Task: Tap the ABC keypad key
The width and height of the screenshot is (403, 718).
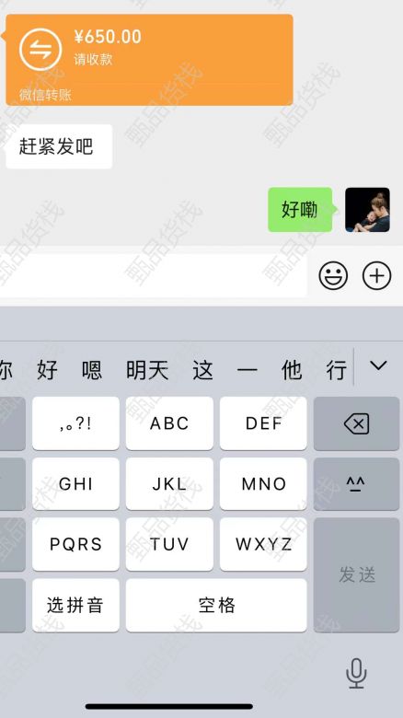Action: [169, 423]
